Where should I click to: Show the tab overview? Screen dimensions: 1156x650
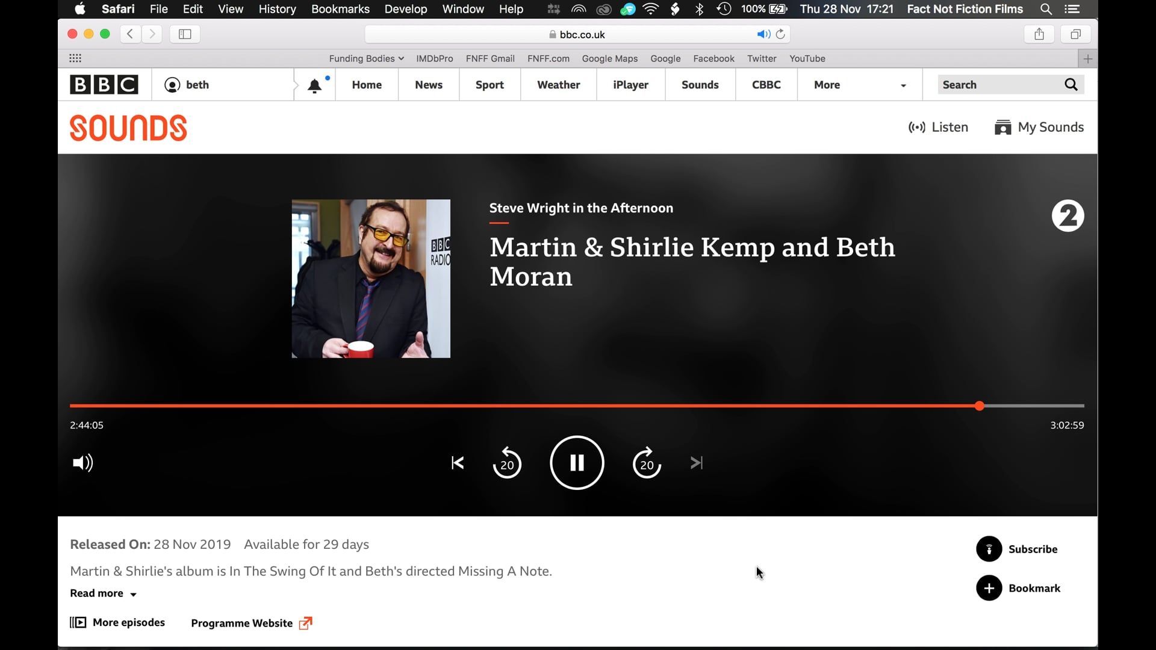pyautogui.click(x=1075, y=34)
